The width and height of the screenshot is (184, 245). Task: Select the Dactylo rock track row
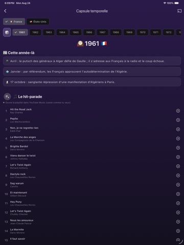[x=92, y=176]
